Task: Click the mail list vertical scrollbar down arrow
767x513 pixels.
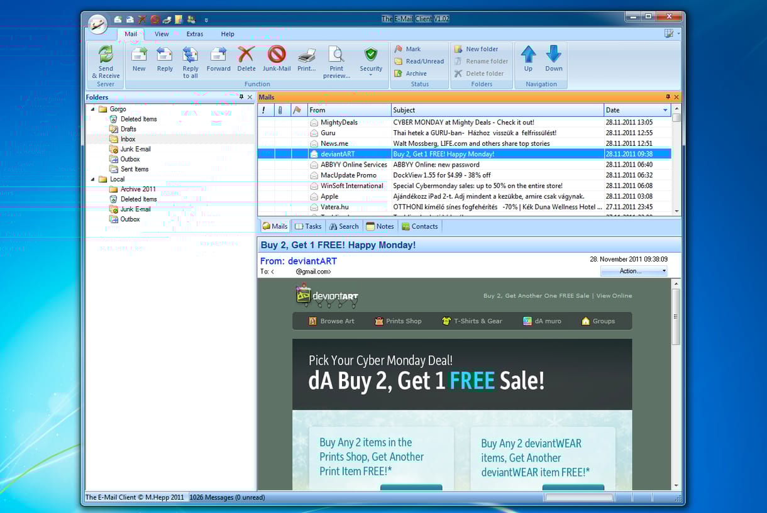Action: [x=676, y=211]
